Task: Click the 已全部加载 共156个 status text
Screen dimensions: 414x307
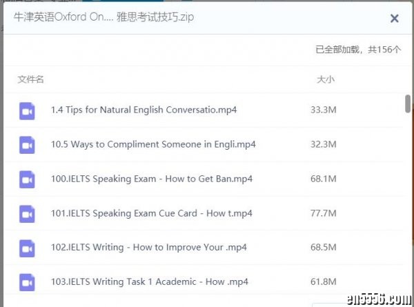Action: click(x=357, y=50)
